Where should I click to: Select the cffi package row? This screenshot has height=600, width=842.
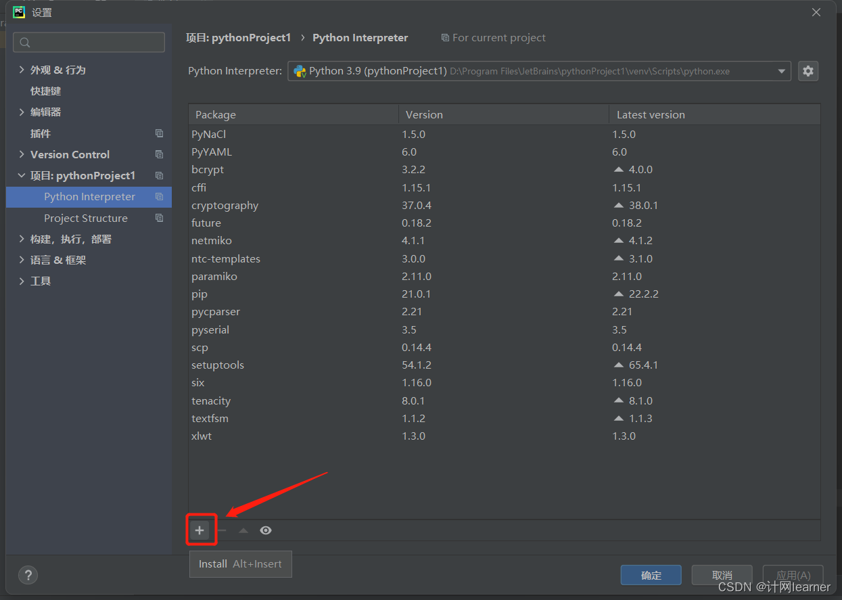[x=505, y=187]
